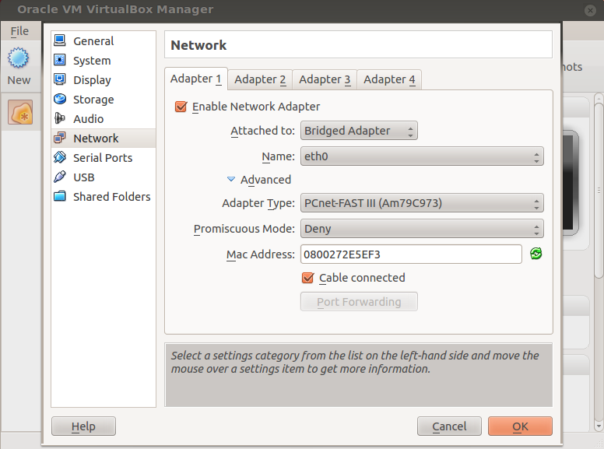
Task: Click the Serial Ports icon
Action: [x=60, y=157]
